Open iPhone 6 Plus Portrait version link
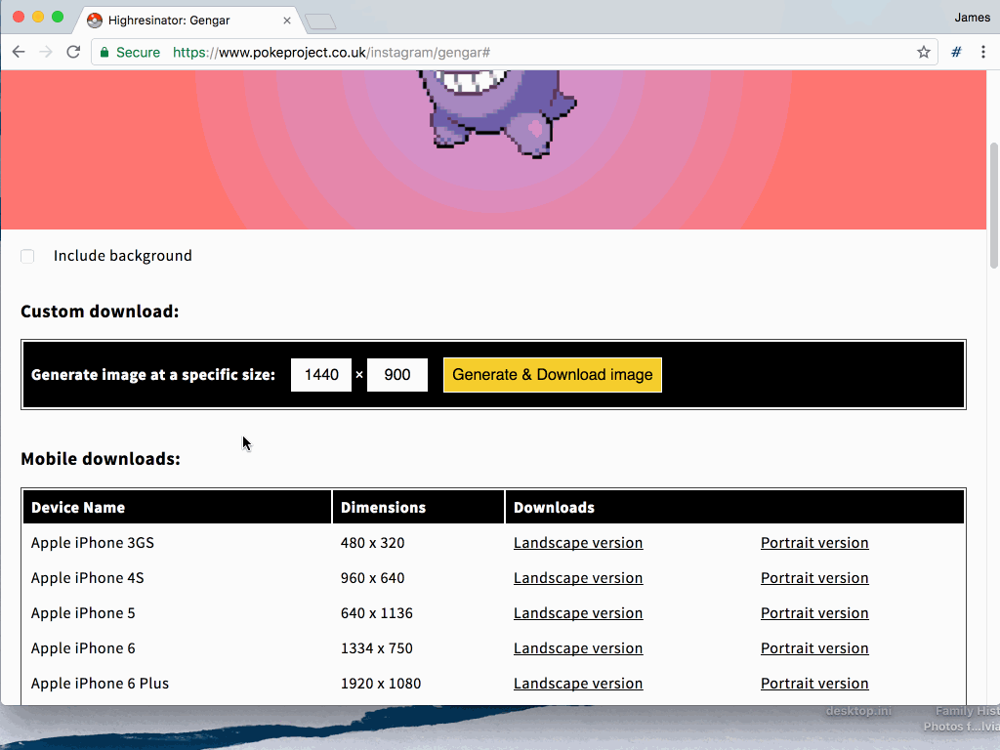This screenshot has width=1000, height=750. [x=814, y=683]
